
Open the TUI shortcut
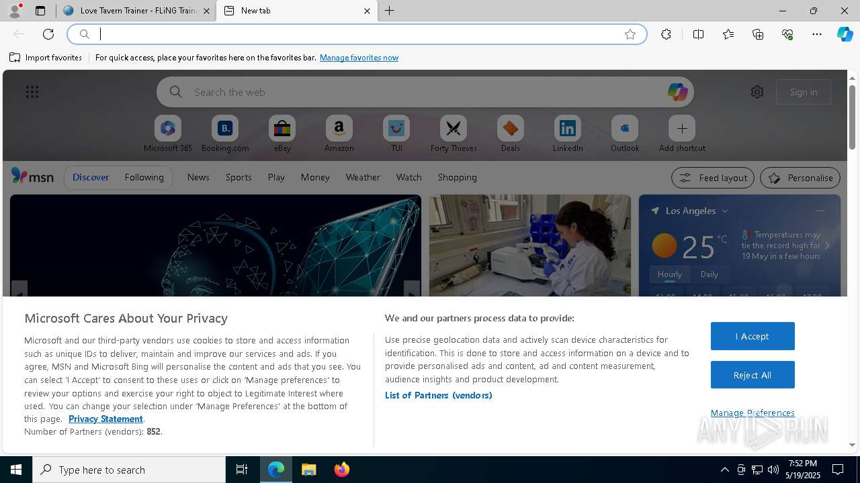click(396, 134)
